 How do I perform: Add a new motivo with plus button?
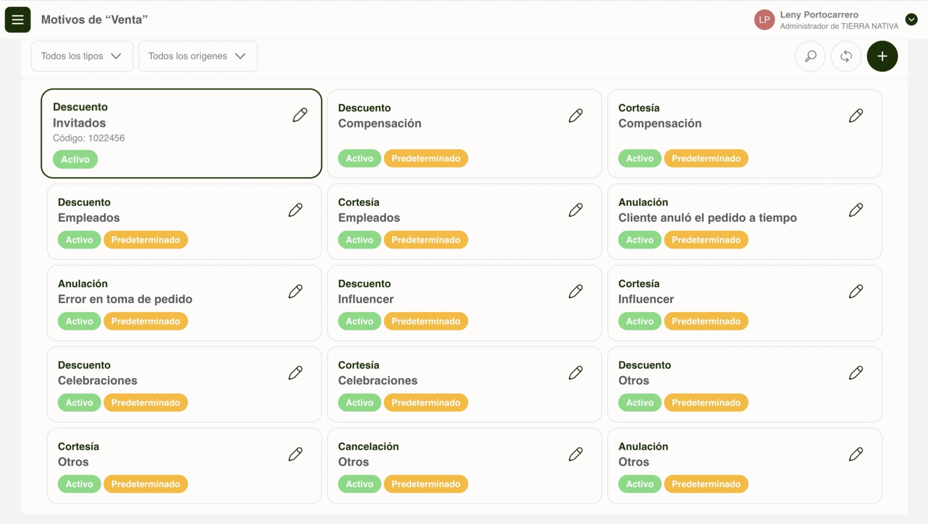tap(882, 56)
